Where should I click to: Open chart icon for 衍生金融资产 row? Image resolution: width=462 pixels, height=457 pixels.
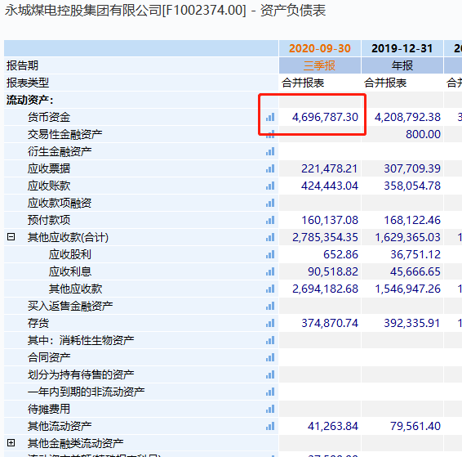click(270, 151)
